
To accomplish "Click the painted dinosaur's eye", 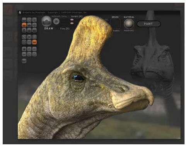I will 78,78.
